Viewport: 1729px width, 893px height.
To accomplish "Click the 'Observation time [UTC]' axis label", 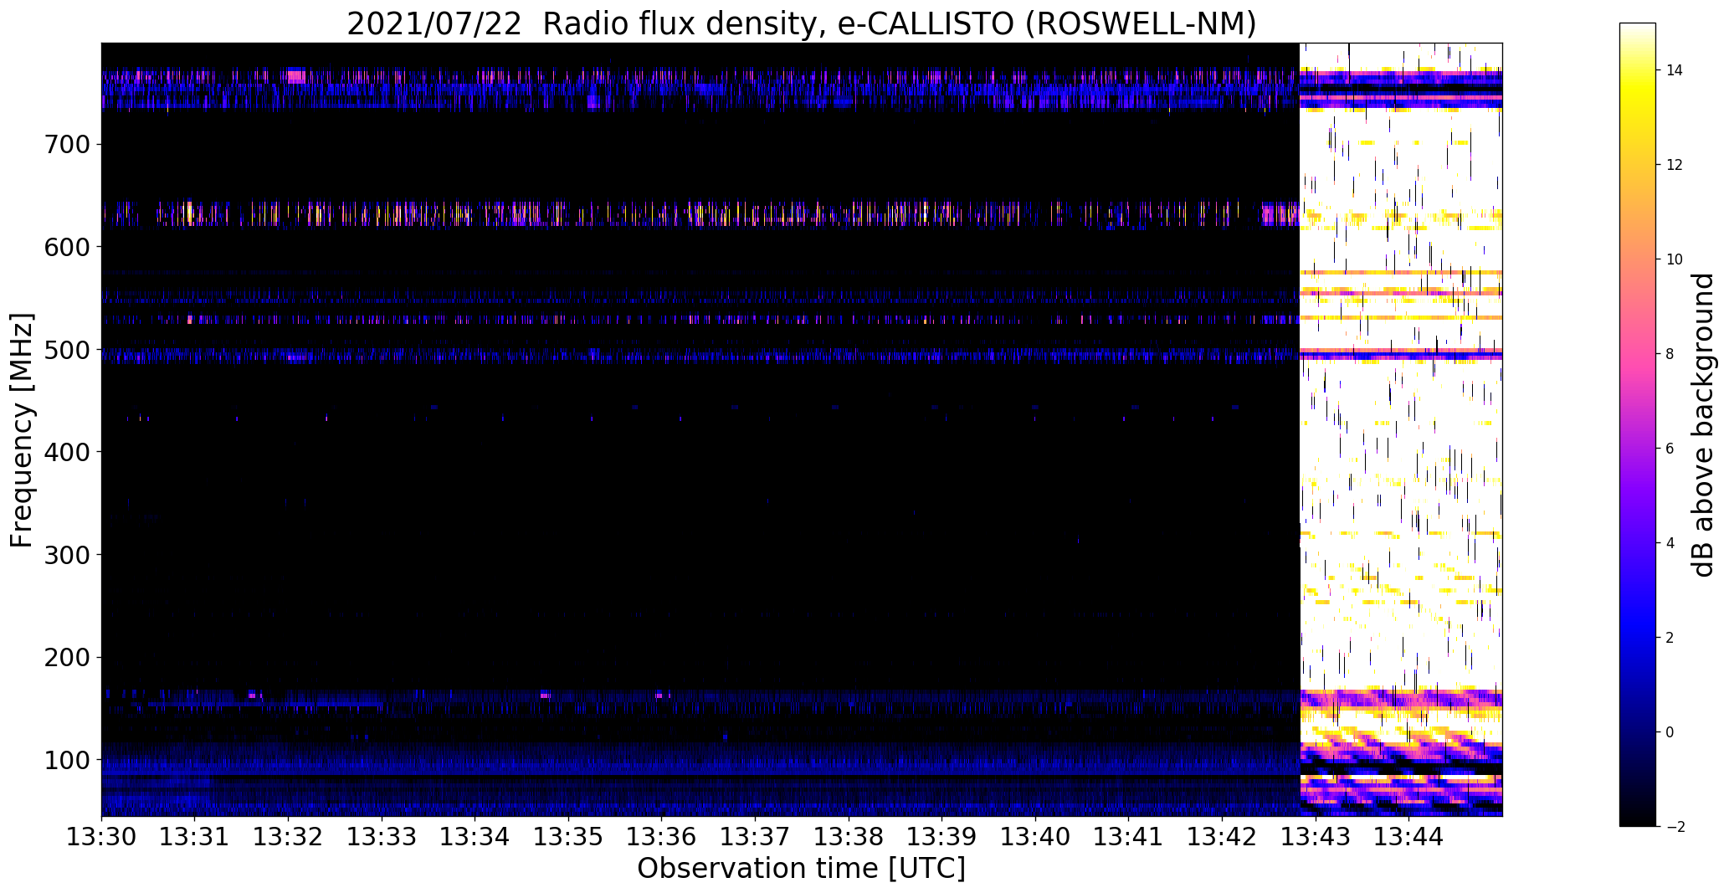I will click(x=801, y=869).
